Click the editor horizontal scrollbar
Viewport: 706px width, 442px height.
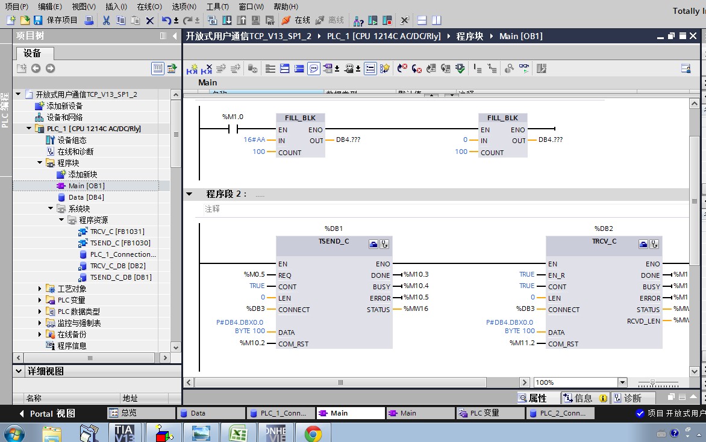[x=340, y=382]
